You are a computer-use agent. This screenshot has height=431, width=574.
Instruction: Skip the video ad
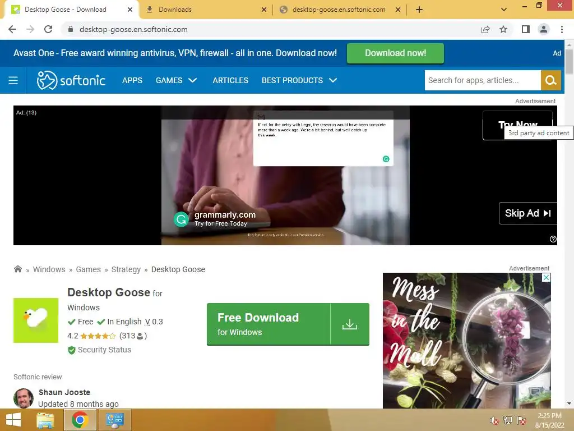(528, 213)
